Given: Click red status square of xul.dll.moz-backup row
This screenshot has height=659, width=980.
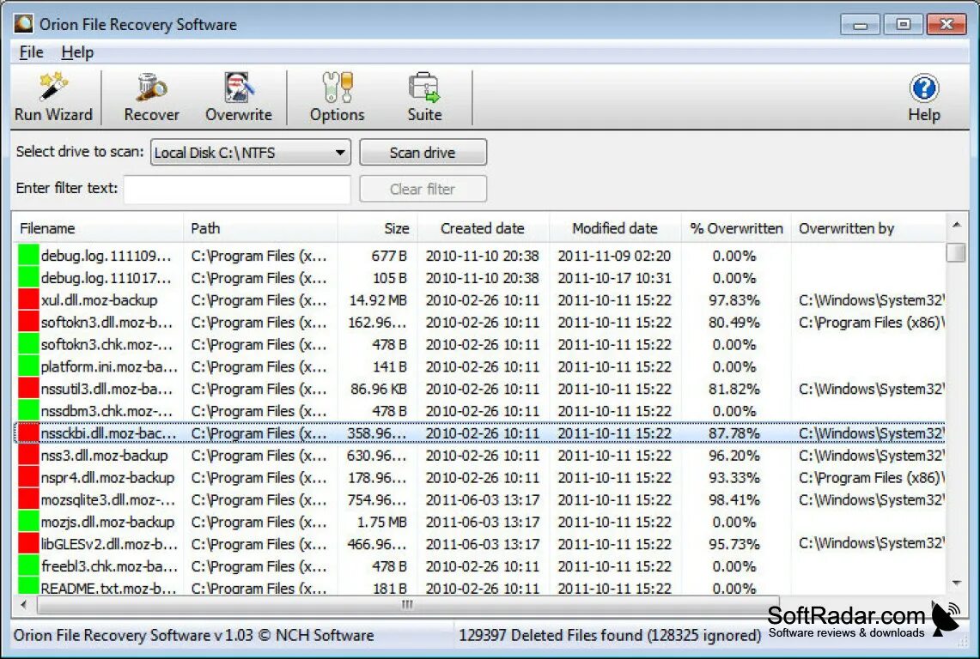Looking at the screenshot, I should click(28, 299).
